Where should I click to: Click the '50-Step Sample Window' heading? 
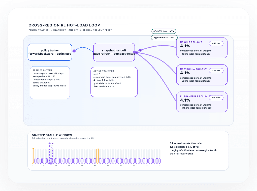(x=50, y=135)
